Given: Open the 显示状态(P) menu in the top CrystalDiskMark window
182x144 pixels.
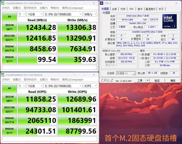Looking at the screenshot, I should 30,8.
